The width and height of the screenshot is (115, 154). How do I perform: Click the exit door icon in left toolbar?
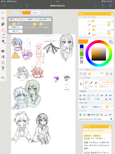[3, 57]
